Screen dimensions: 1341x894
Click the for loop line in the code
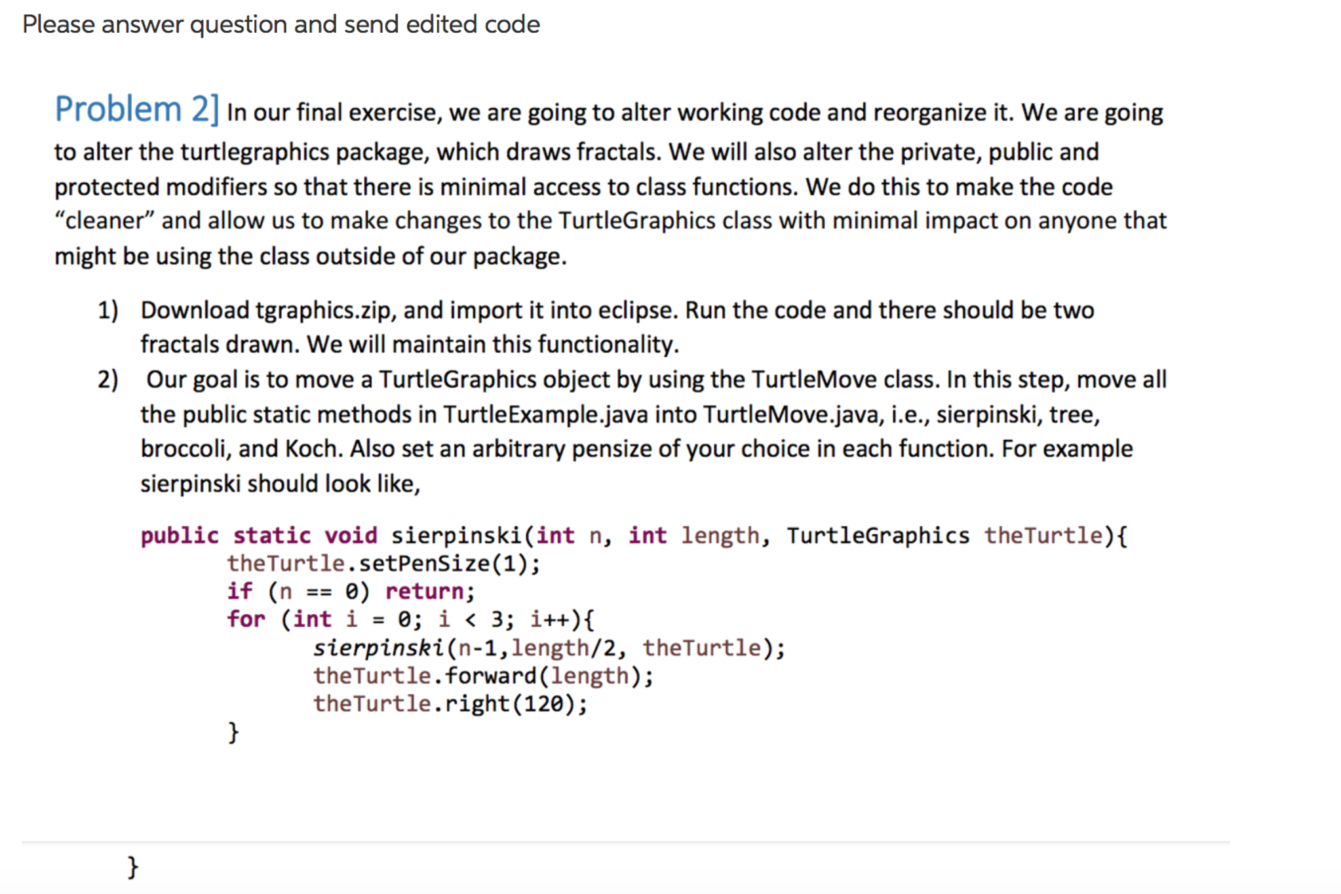(413, 619)
